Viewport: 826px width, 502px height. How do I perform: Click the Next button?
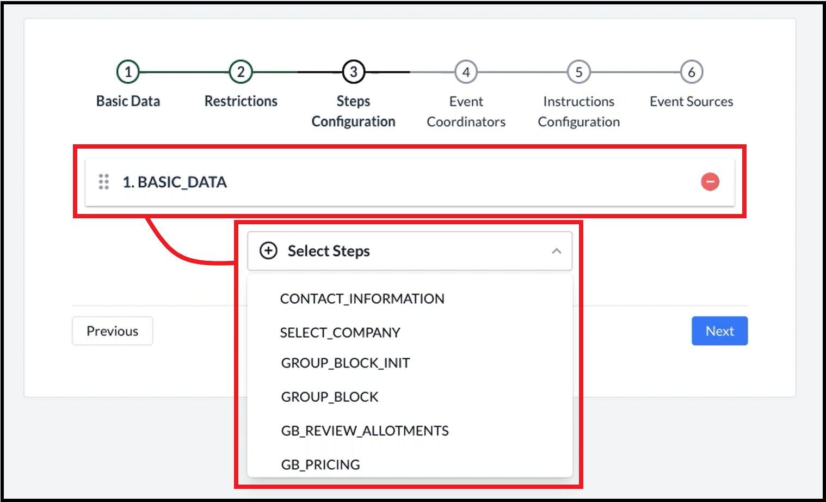719,331
